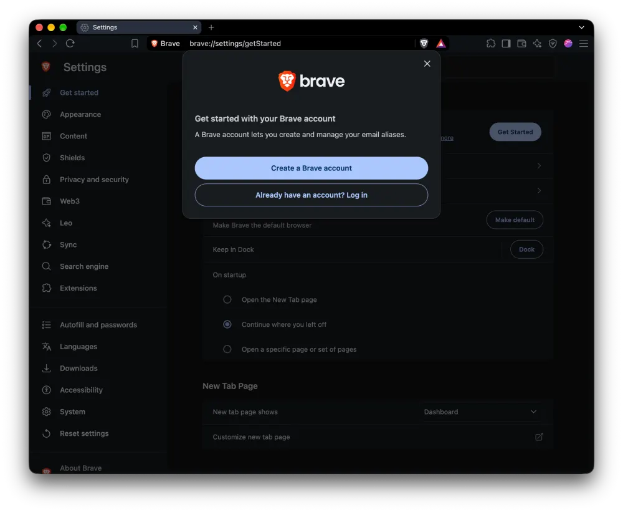Open the hamburger main menu
The width and height of the screenshot is (623, 512).
click(584, 44)
